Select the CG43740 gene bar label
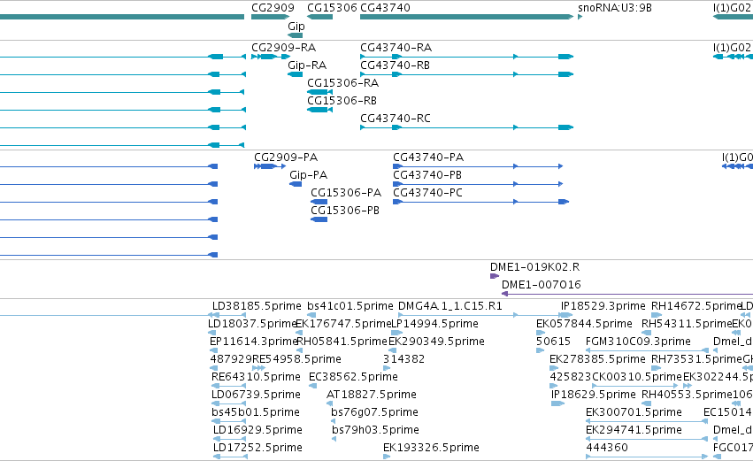The width and height of the screenshot is (753, 461). pos(385,8)
